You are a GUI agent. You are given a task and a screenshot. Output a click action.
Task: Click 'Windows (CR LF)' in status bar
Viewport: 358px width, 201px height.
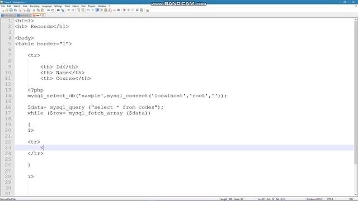(314, 199)
